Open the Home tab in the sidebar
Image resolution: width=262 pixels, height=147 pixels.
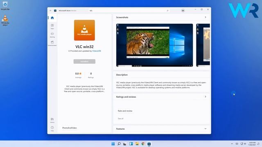tap(52, 18)
